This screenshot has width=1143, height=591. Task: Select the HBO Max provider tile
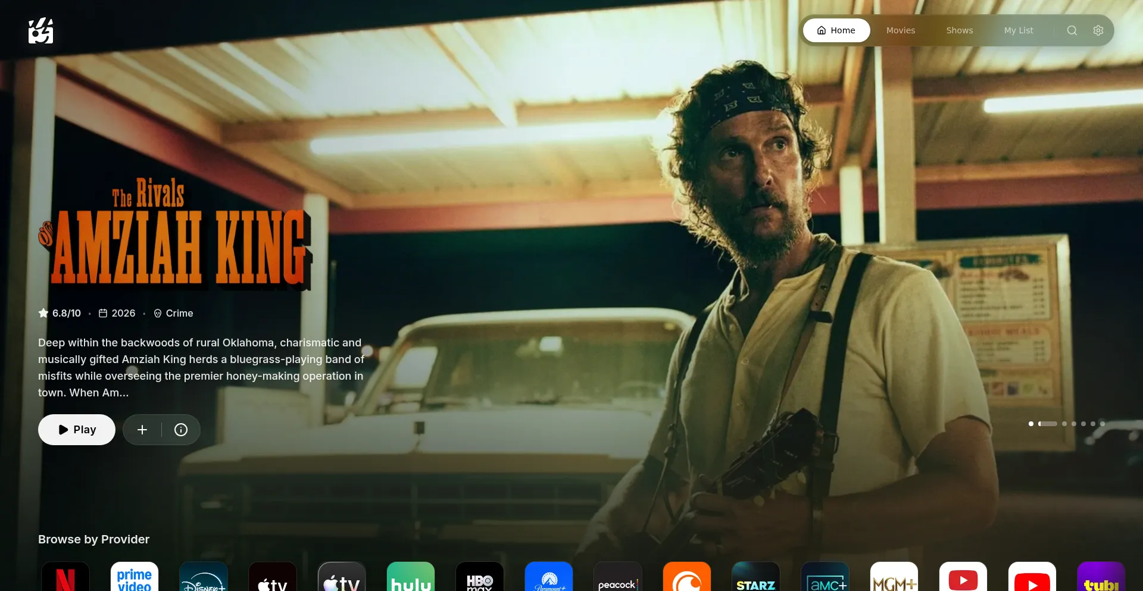point(480,576)
